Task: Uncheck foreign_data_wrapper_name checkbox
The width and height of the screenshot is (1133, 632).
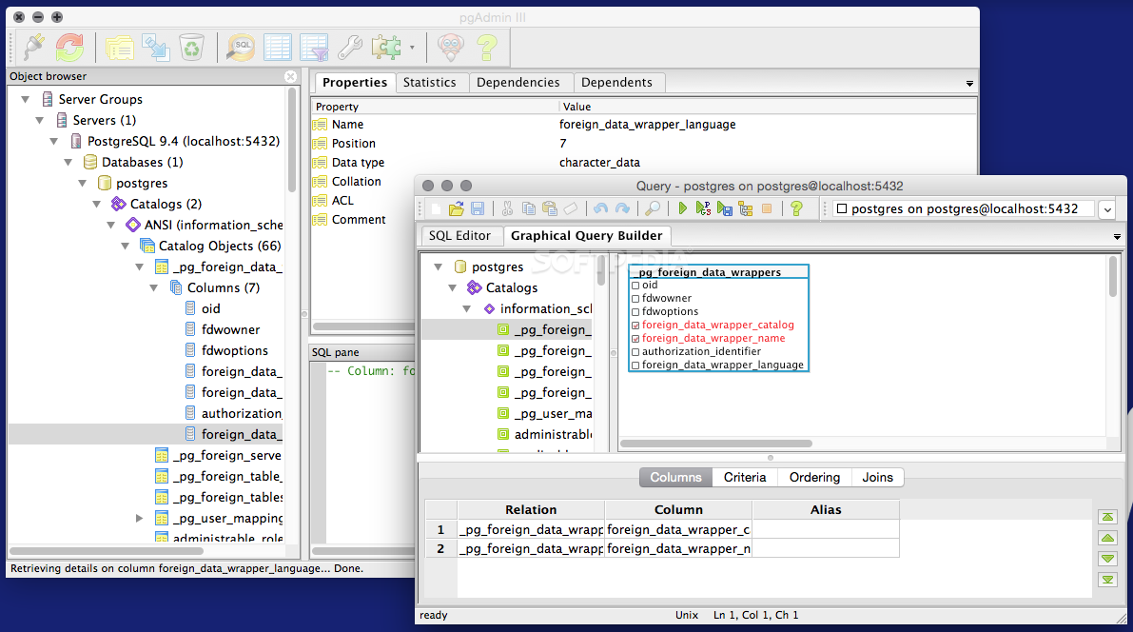Action: (635, 339)
